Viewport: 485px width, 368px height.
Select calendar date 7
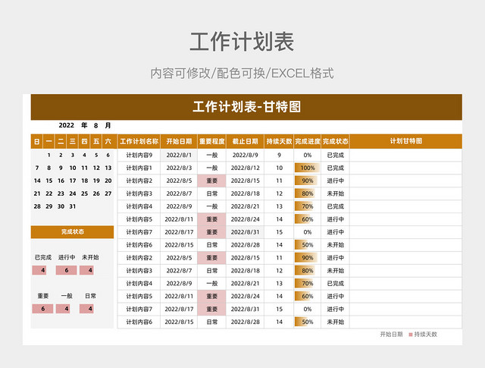click(x=37, y=168)
